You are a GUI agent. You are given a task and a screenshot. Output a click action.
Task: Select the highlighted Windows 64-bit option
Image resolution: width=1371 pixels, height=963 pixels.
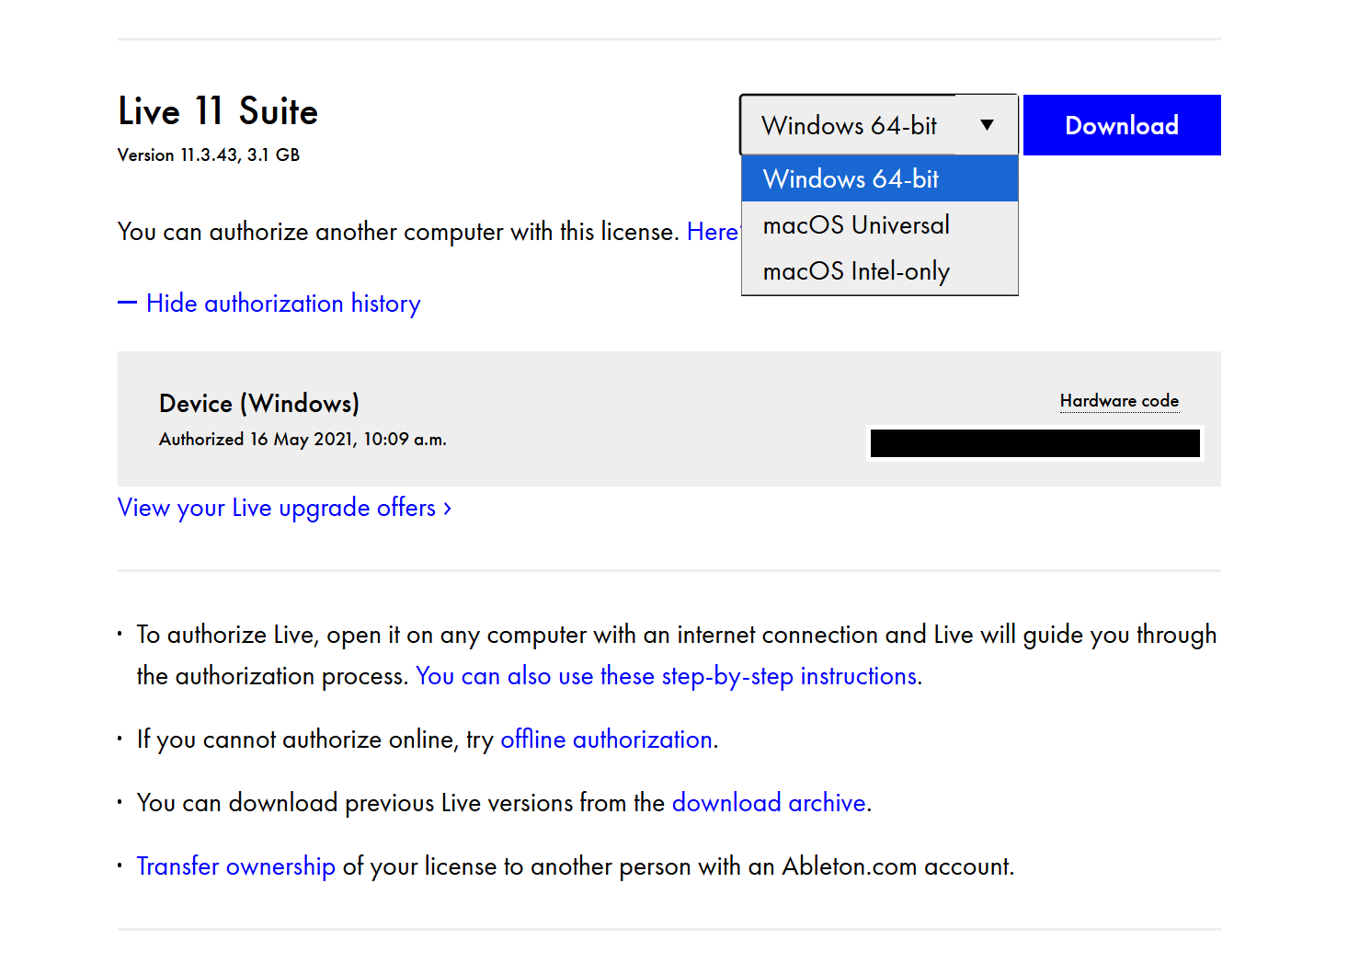[x=879, y=178]
